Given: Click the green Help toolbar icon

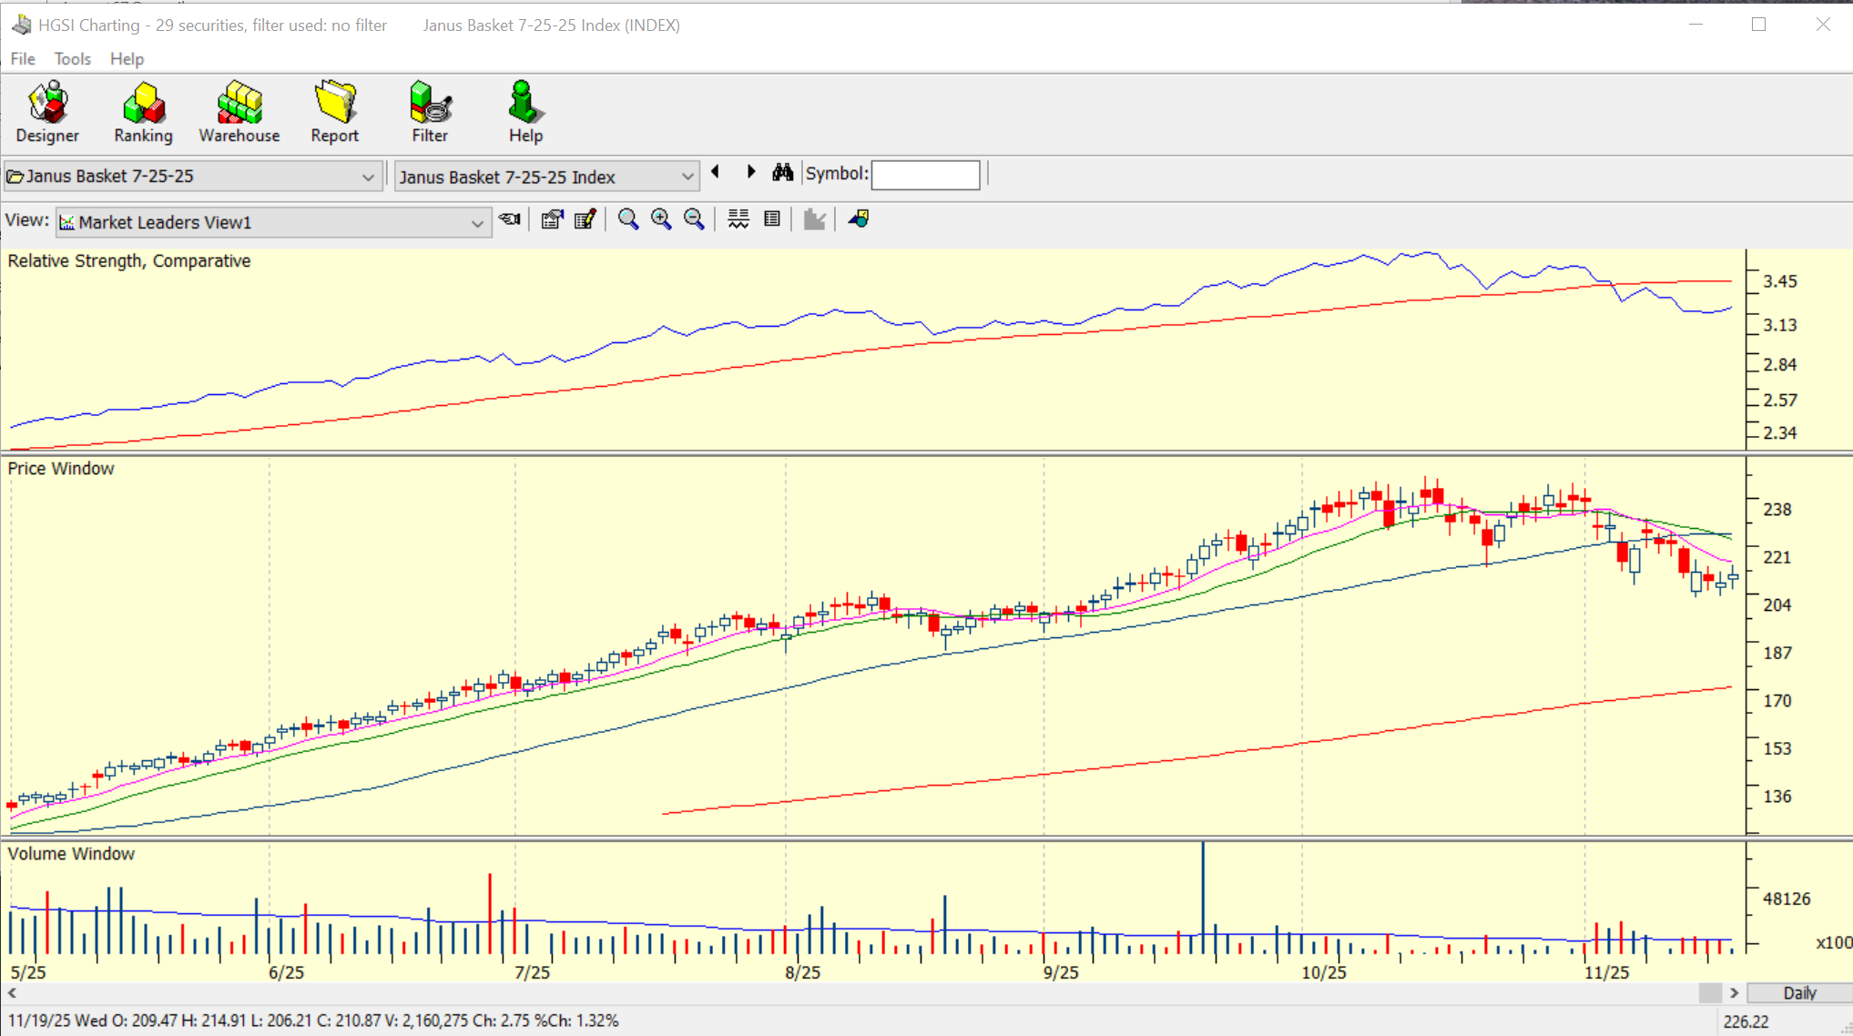Looking at the screenshot, I should click(525, 112).
